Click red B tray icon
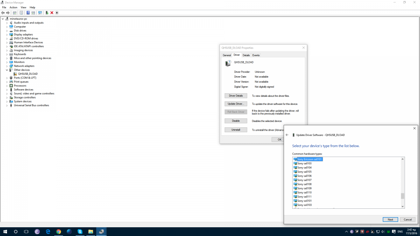This screenshot has height=236, width=420. click(x=362, y=232)
